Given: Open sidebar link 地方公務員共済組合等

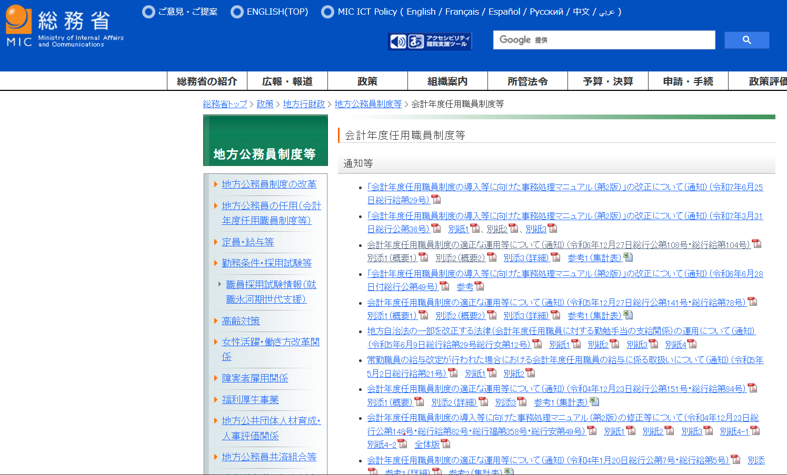Looking at the screenshot, I should point(269,457).
